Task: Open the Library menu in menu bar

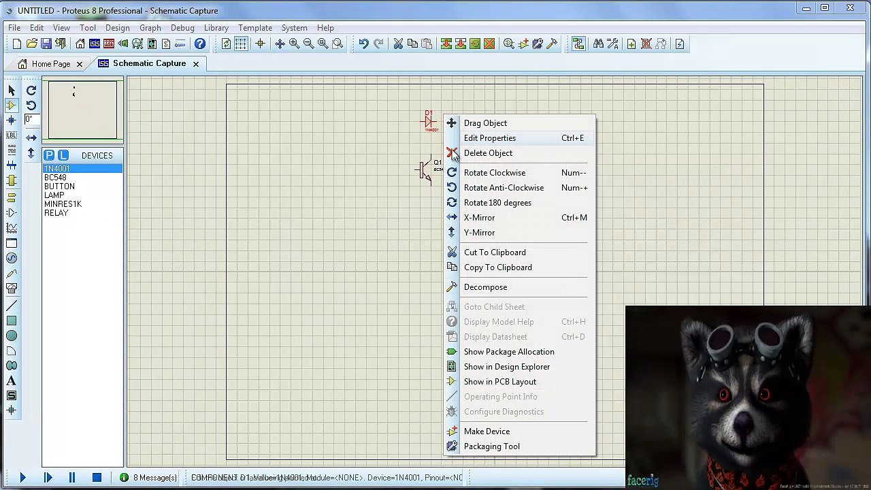Action: click(x=216, y=28)
